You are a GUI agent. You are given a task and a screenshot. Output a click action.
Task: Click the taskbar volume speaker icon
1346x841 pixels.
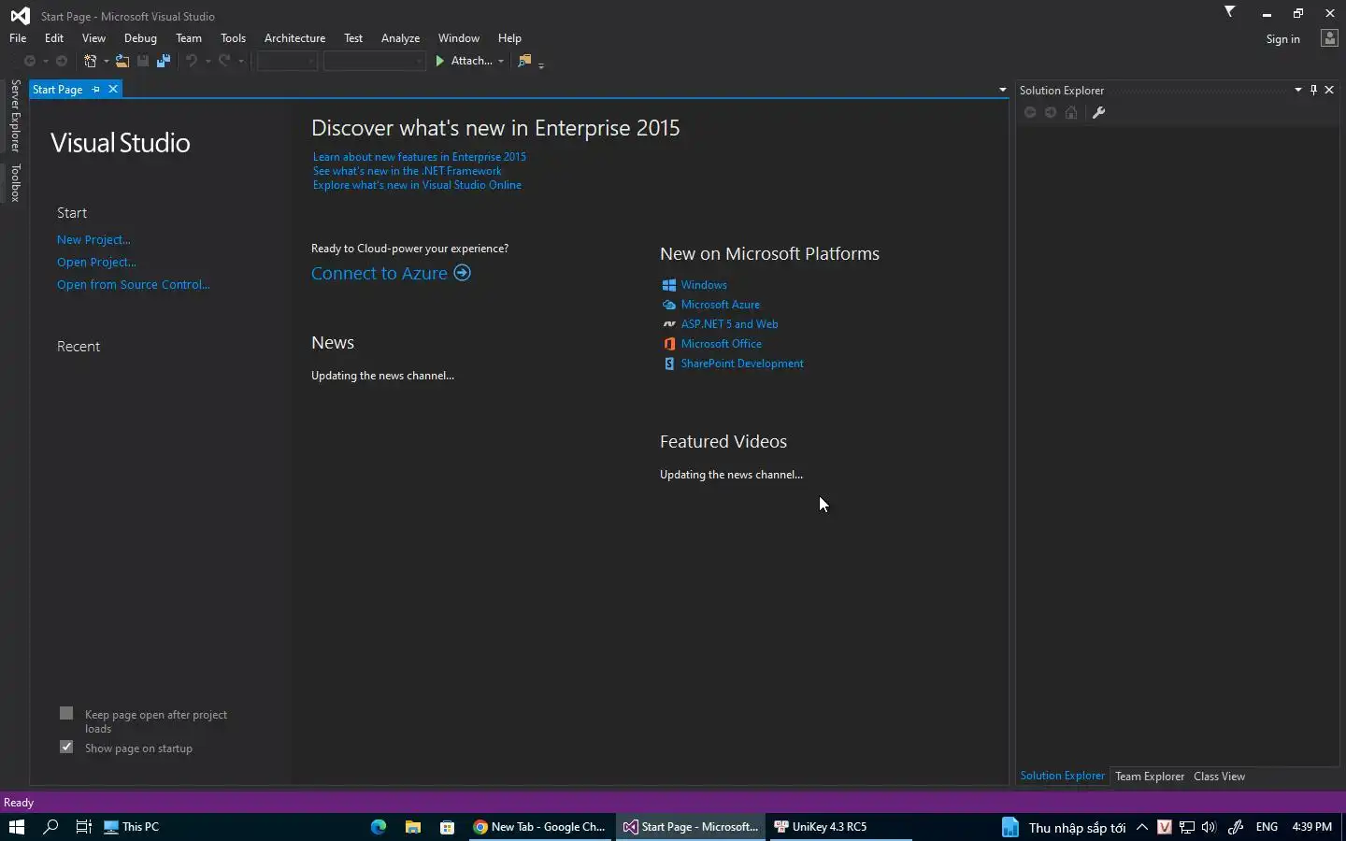1209,827
